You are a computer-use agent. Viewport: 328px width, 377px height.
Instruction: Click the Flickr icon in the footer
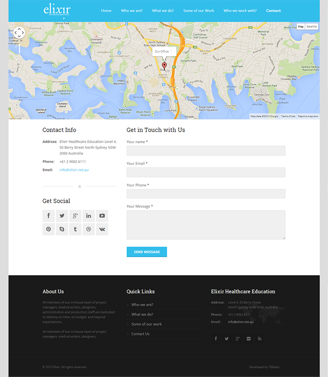249,338
